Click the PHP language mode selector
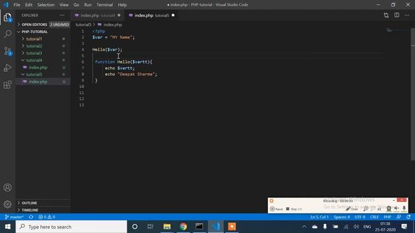 [x=387, y=217]
